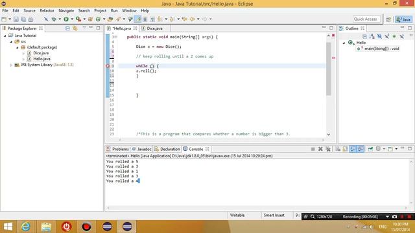Toggle Show Console on standard output change
This screenshot has height=233, width=415.
[x=353, y=149]
